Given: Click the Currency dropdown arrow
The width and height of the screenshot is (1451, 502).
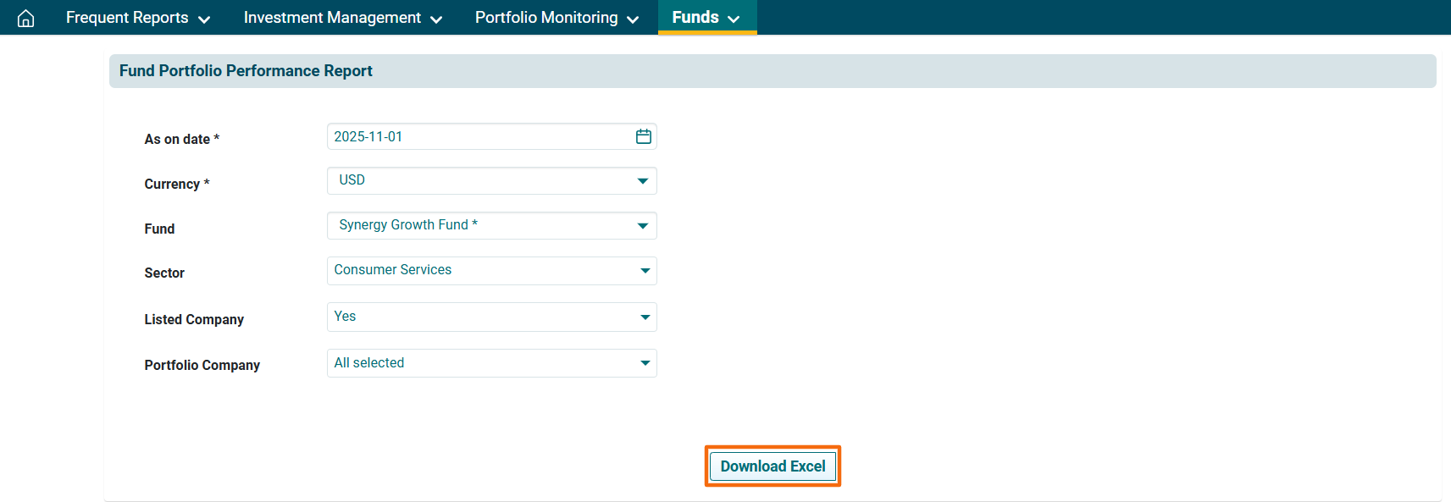Looking at the screenshot, I should [x=642, y=181].
